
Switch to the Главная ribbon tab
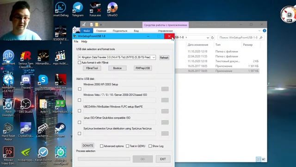pyautogui.click(x=101, y=31)
